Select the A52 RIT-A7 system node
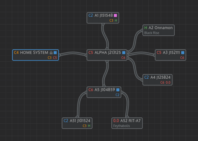The height and width of the screenshot is (141, 198). 127,123
